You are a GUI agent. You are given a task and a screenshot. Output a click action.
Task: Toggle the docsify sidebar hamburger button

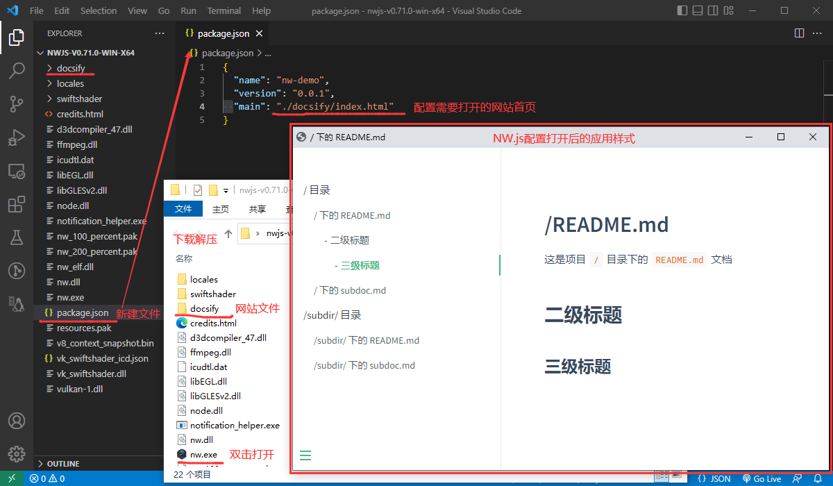point(305,455)
